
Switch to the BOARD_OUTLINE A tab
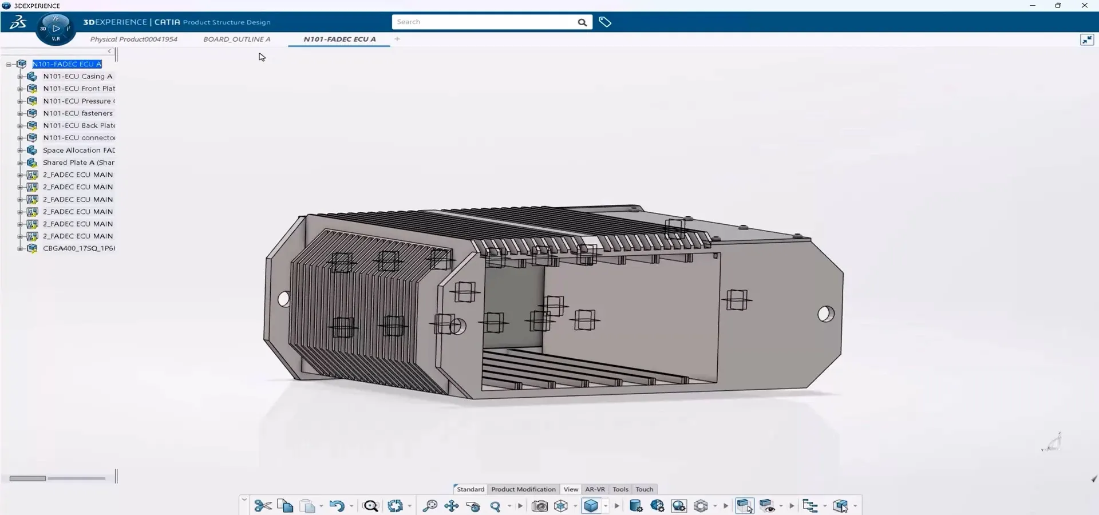[237, 39]
